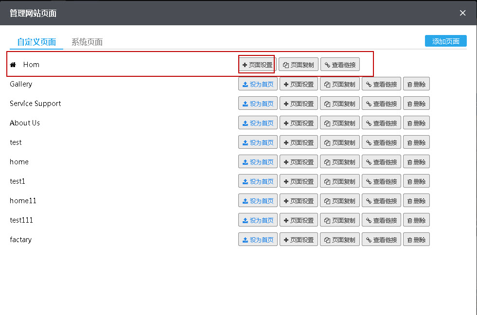Click the home icon beside Hom
The height and width of the screenshot is (315, 477).
(x=13, y=65)
